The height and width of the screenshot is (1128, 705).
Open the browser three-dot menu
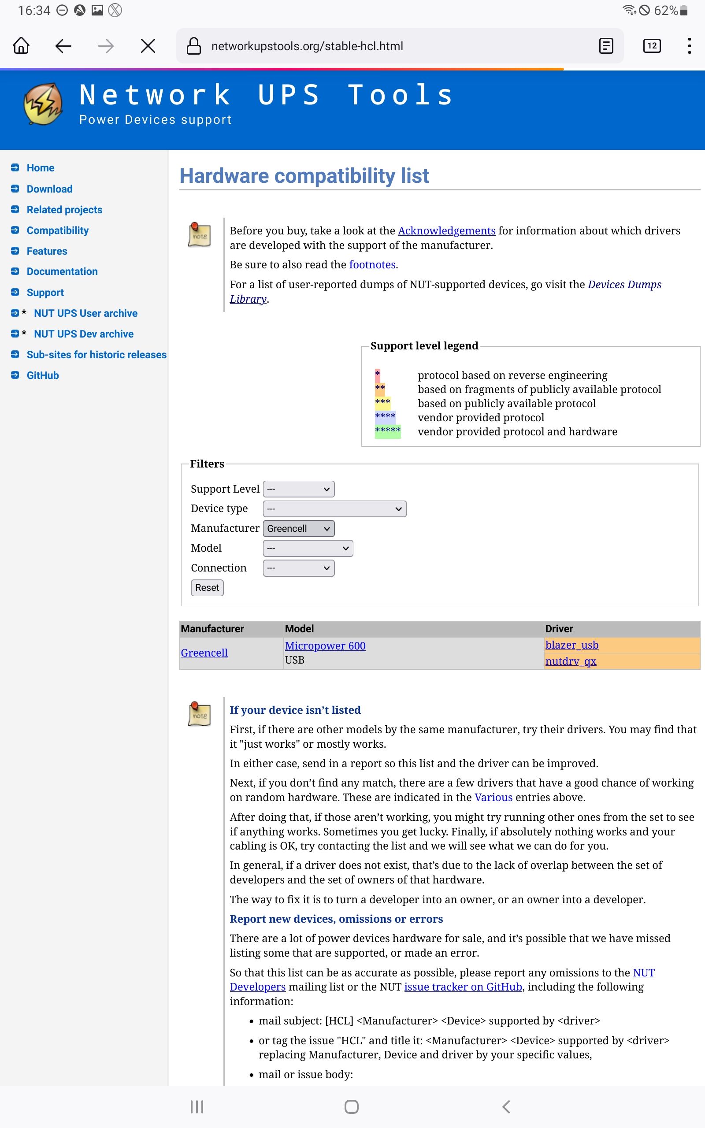click(x=689, y=46)
